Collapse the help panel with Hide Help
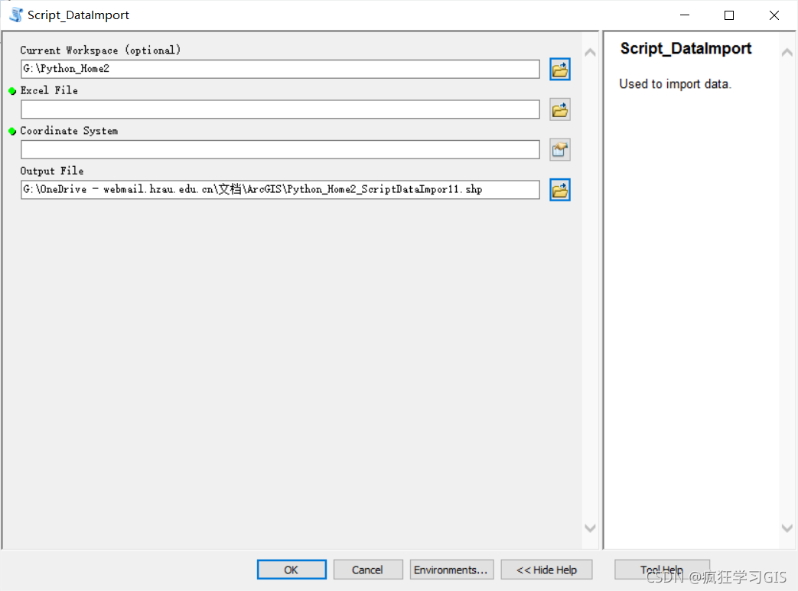Image resolution: width=798 pixels, height=591 pixels. [x=546, y=570]
